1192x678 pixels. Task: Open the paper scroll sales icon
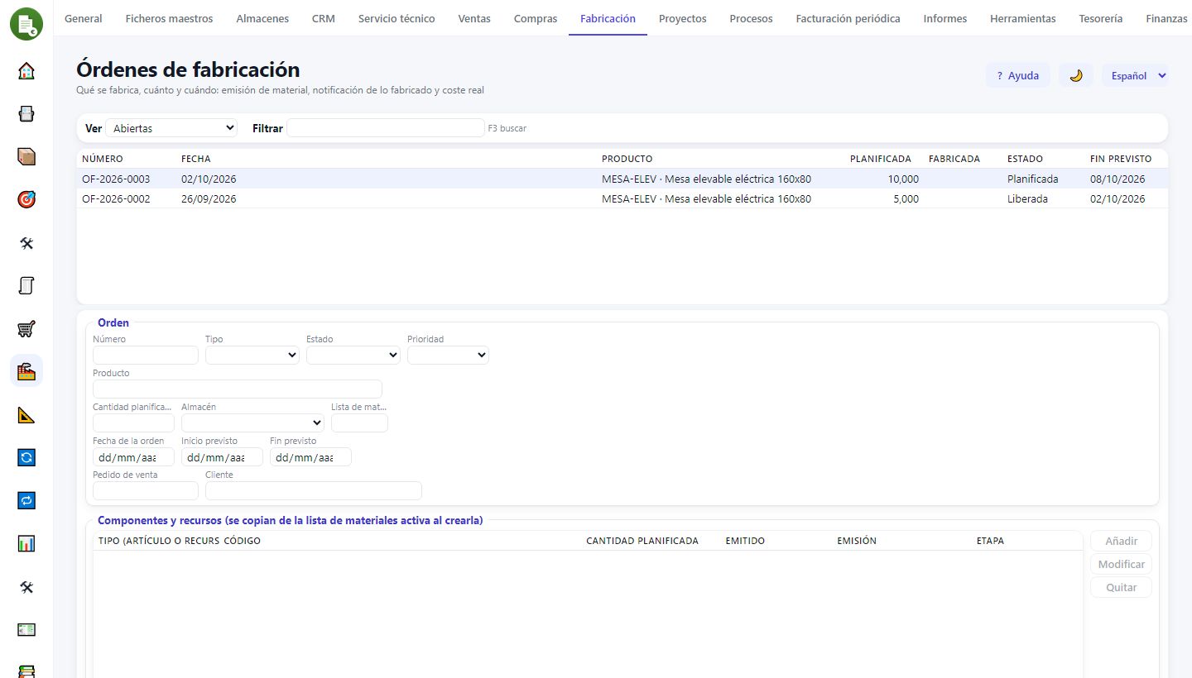tap(26, 285)
